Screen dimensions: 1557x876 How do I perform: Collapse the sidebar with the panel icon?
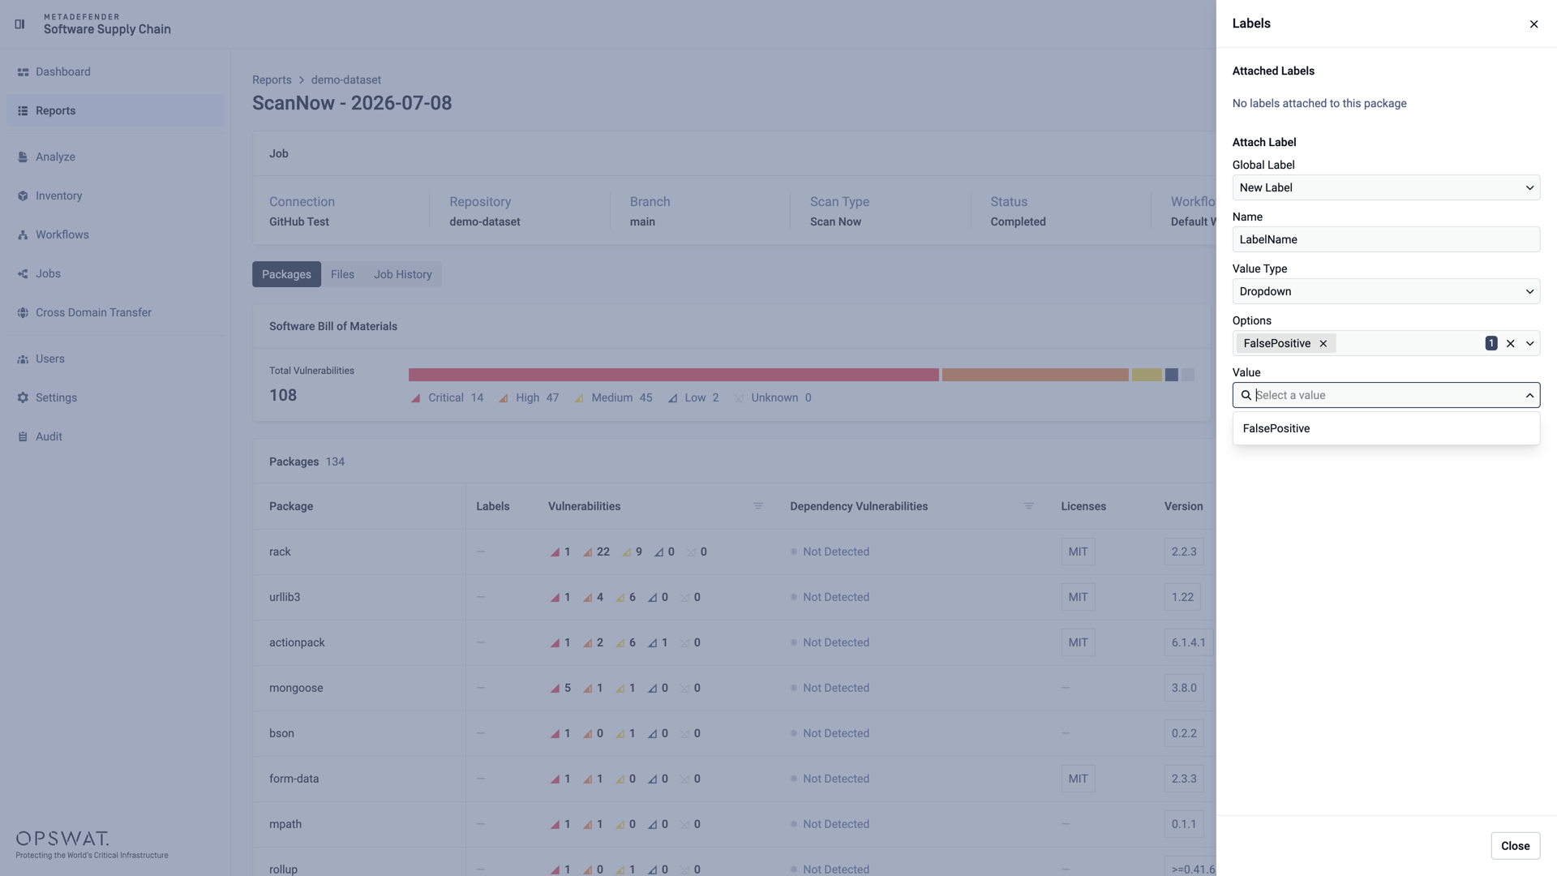[19, 24]
